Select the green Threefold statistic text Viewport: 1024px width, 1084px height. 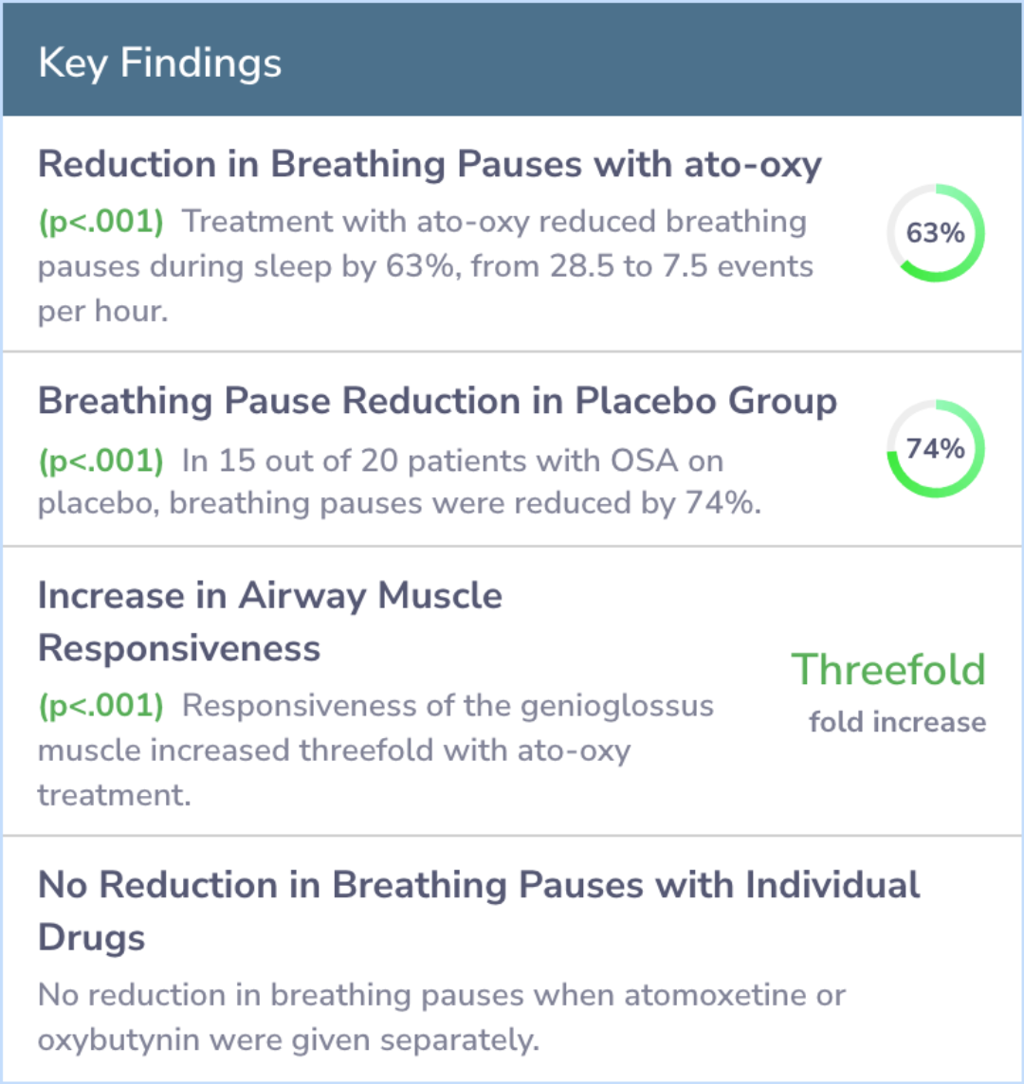(888, 669)
